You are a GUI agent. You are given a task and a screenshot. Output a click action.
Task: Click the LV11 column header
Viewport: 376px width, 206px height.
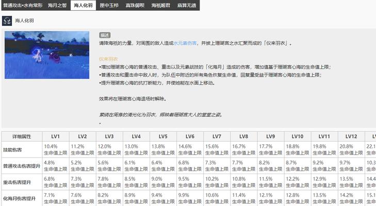click(x=324, y=136)
